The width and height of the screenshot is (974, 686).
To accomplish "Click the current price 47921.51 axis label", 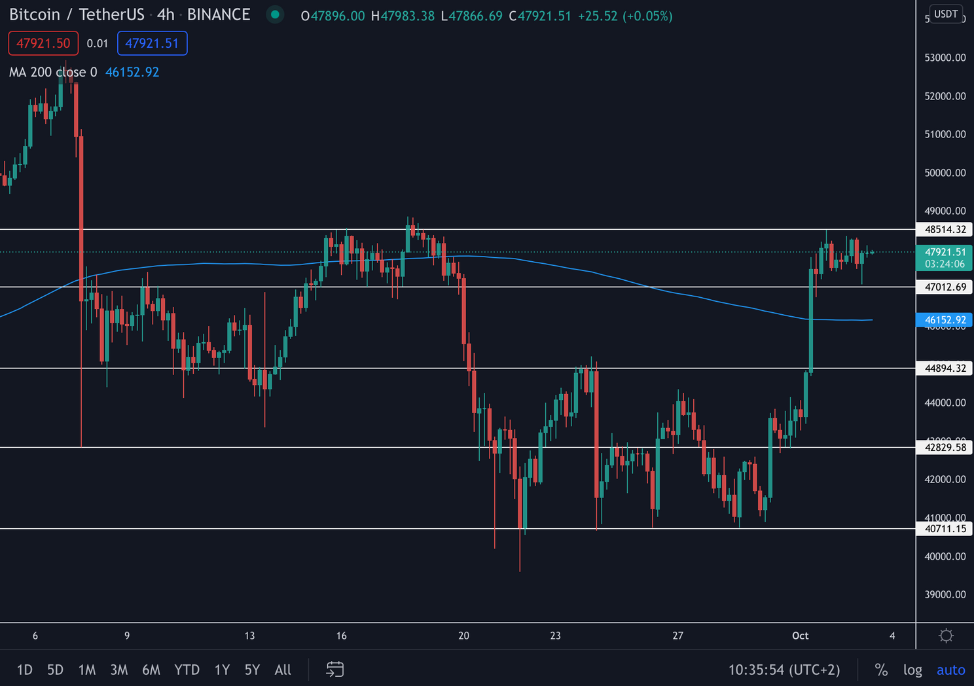I will pos(945,258).
